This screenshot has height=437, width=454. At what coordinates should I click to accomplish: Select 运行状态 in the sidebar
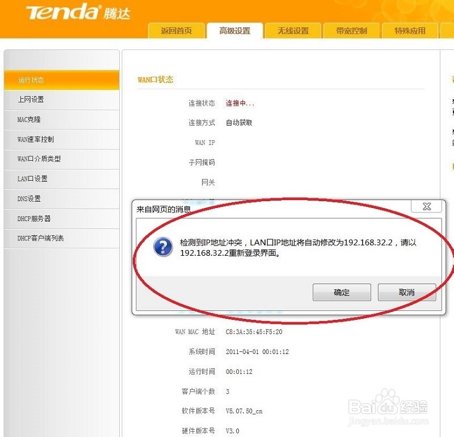pos(62,80)
